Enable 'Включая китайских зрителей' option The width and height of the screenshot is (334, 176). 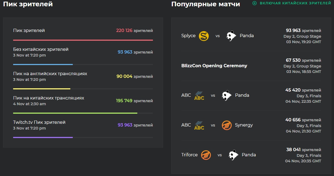295,3
